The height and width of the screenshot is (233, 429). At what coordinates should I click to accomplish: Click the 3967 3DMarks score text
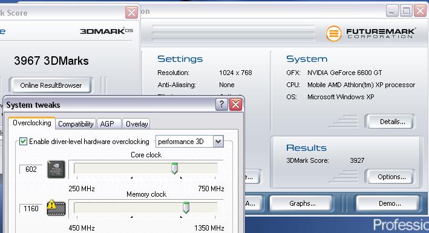[x=51, y=61]
